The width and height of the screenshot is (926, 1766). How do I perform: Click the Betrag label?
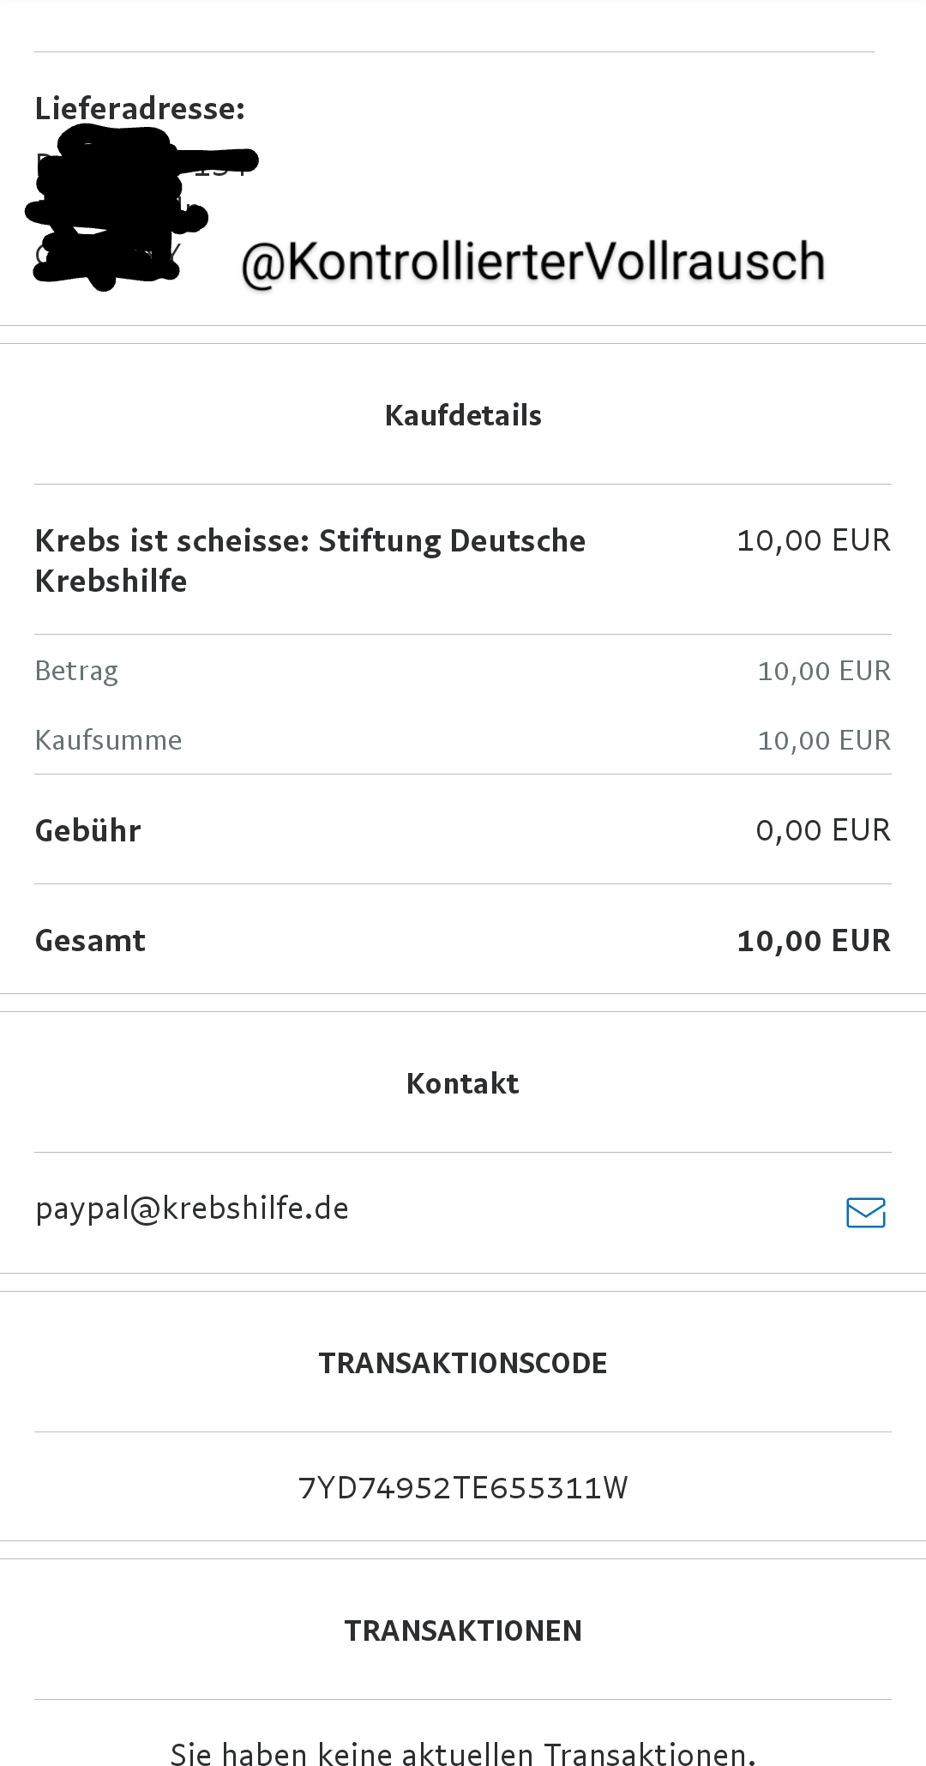coord(76,671)
